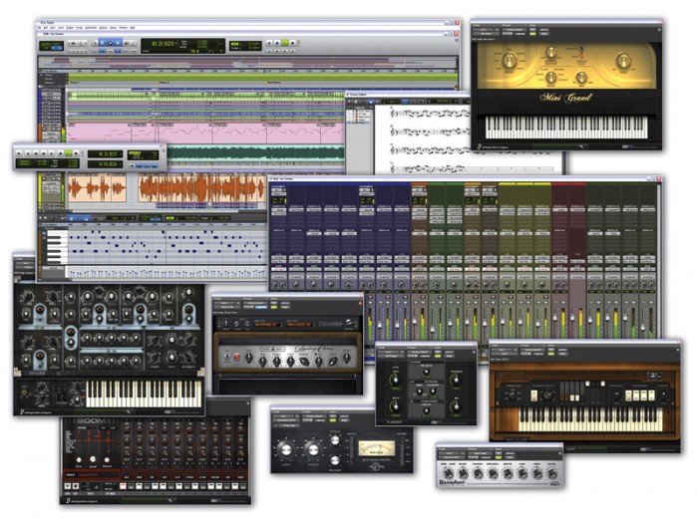Click green Play button in Edit window toolbar
Screen dimensions: 698x523
tap(285, 43)
